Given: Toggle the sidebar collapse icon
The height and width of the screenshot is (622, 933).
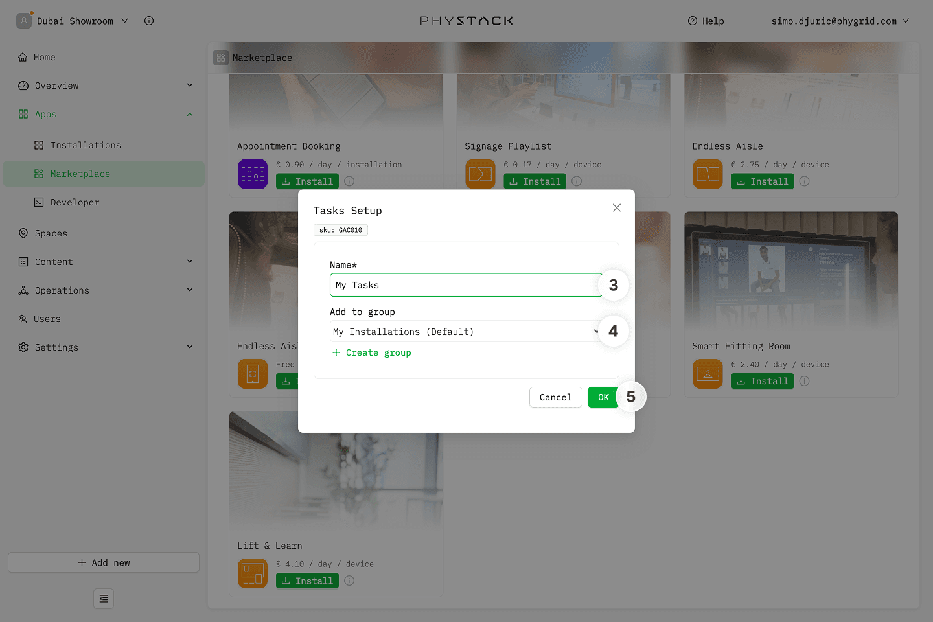Looking at the screenshot, I should pyautogui.click(x=104, y=599).
